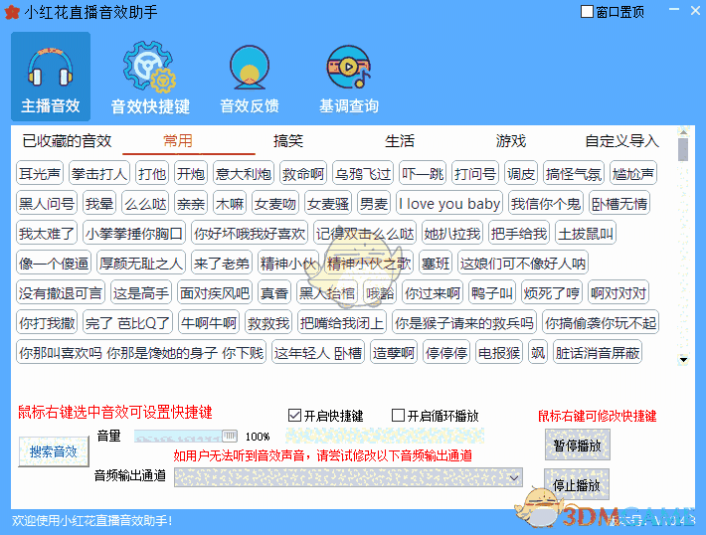The width and height of the screenshot is (706, 535).
Task: Play the 塞班 sound effect
Action: [436, 263]
